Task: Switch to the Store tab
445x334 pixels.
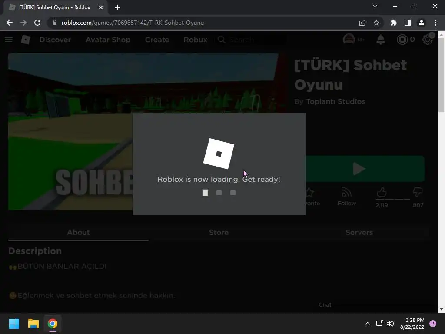Action: [x=219, y=232]
